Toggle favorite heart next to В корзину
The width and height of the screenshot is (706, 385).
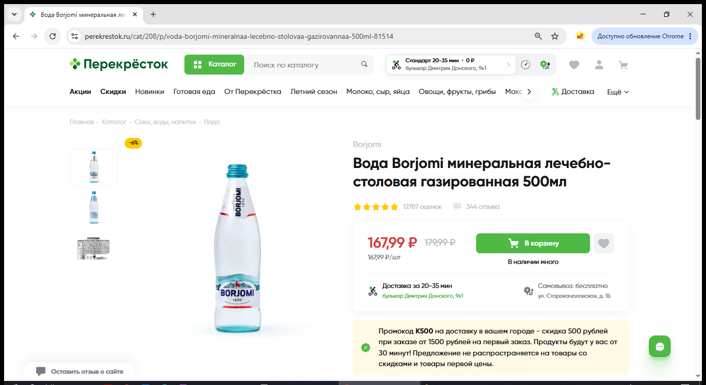[x=604, y=244]
